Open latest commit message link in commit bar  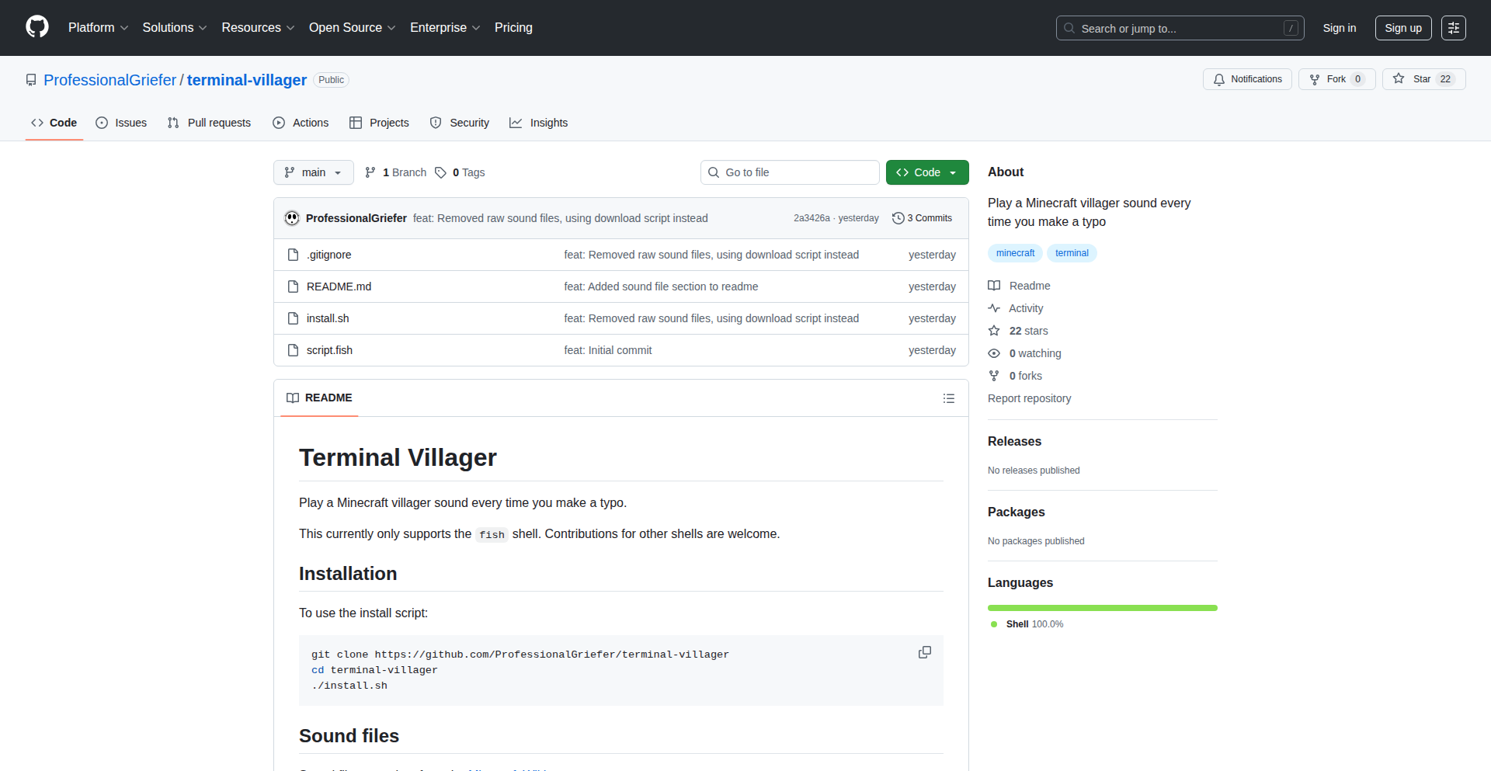click(x=560, y=218)
